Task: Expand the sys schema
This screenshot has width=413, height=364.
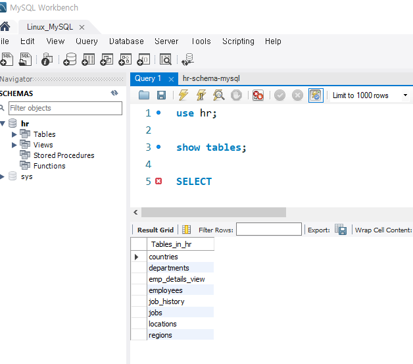Action: [x=2, y=176]
